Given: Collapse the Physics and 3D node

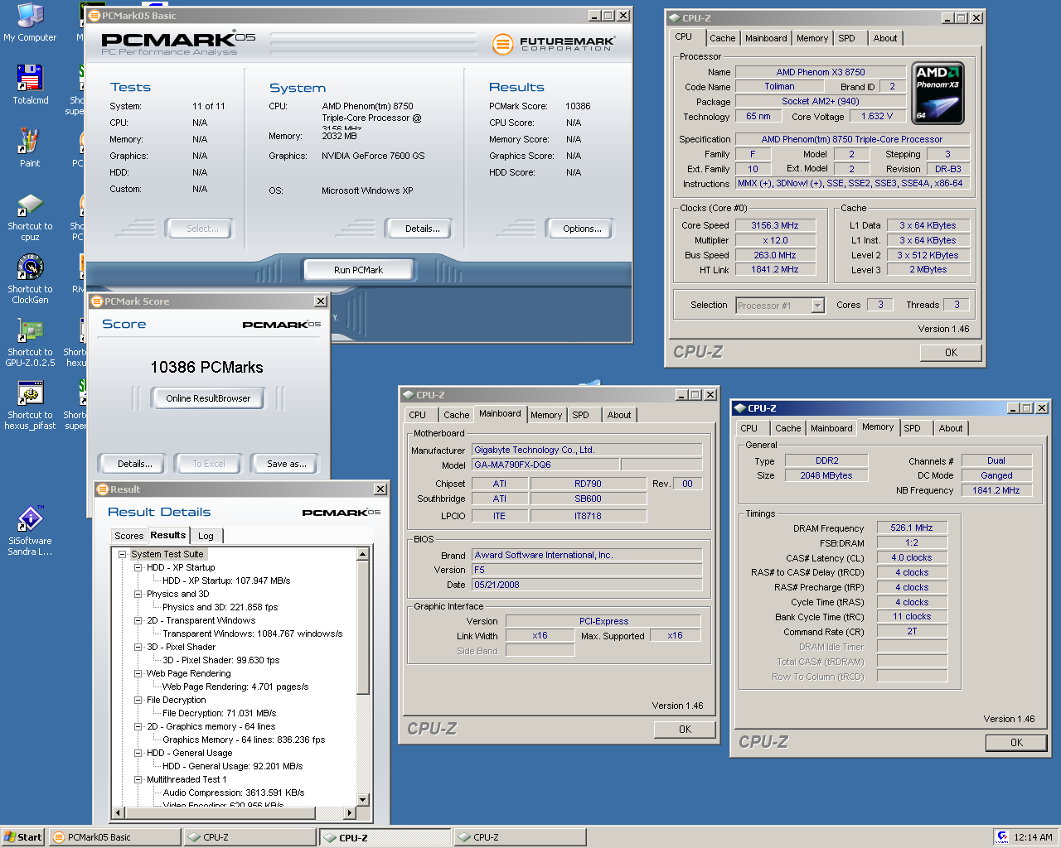Looking at the screenshot, I should [x=138, y=594].
